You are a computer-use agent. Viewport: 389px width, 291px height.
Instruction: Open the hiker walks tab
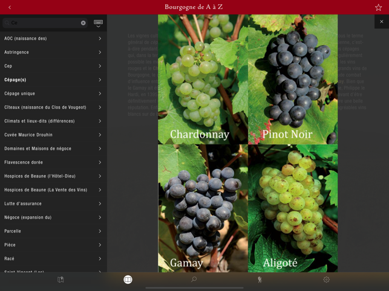click(260, 280)
